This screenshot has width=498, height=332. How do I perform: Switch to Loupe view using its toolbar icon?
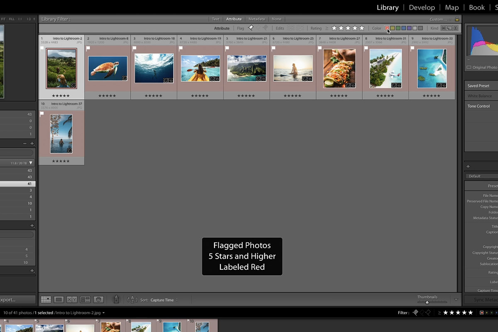click(59, 299)
